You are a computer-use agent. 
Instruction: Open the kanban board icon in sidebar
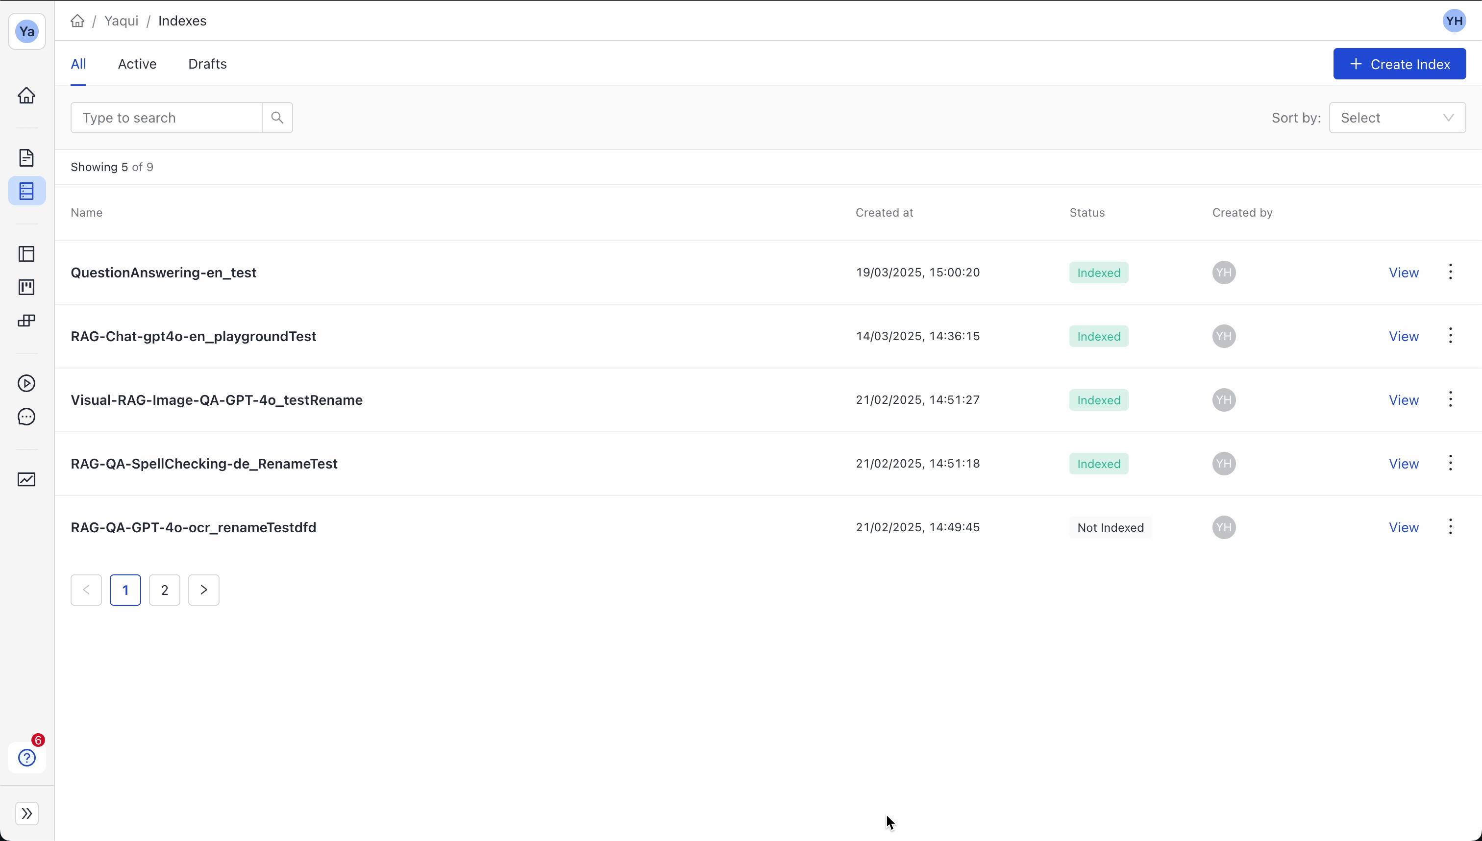click(x=26, y=287)
